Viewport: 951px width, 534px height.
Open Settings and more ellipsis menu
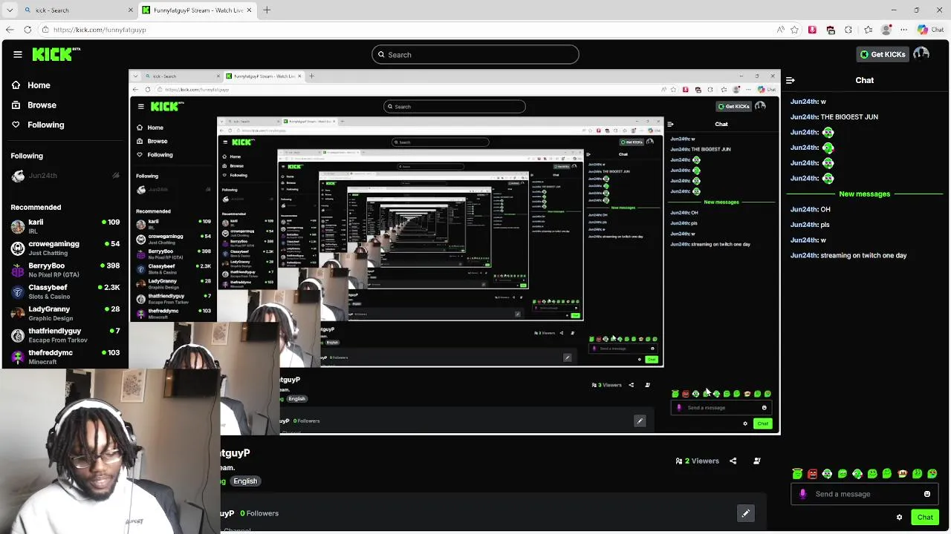point(904,30)
